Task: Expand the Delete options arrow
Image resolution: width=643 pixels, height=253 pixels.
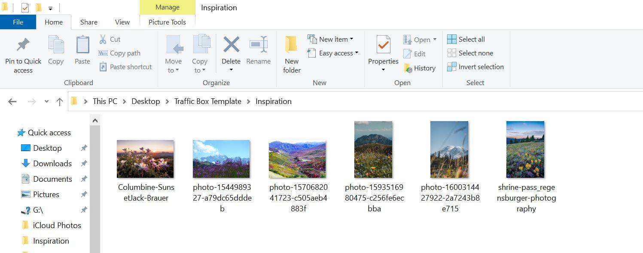Action: pyautogui.click(x=231, y=70)
